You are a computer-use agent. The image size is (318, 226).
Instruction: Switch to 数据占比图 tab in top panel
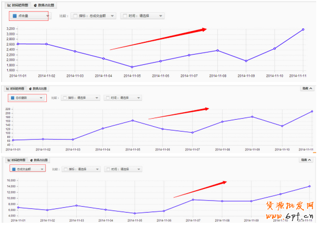pyautogui.click(x=47, y=5)
